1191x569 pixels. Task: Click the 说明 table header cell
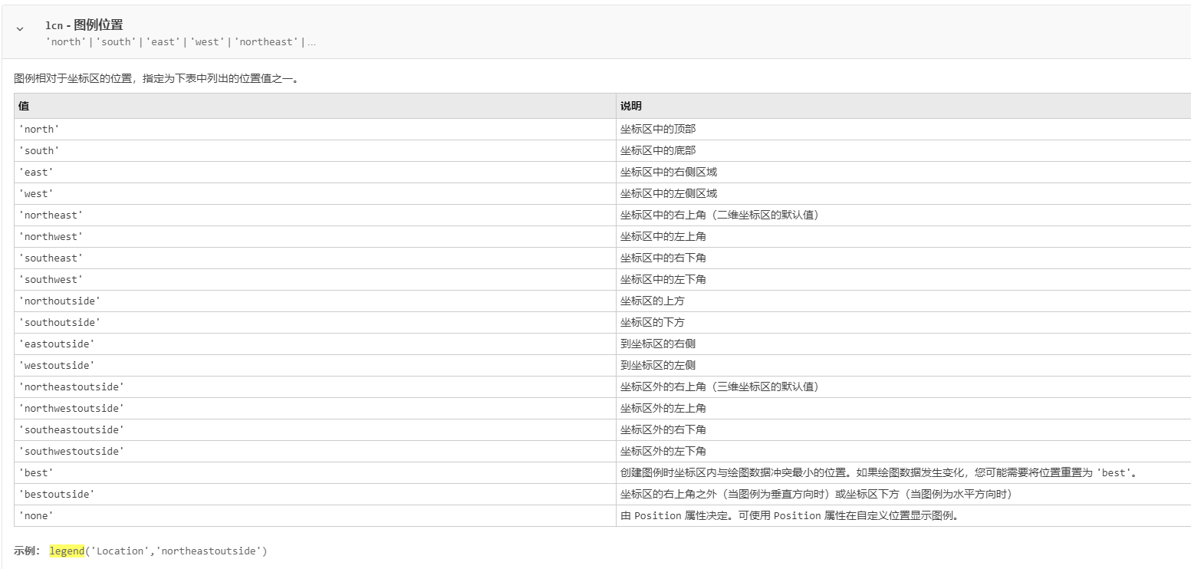pyautogui.click(x=629, y=106)
